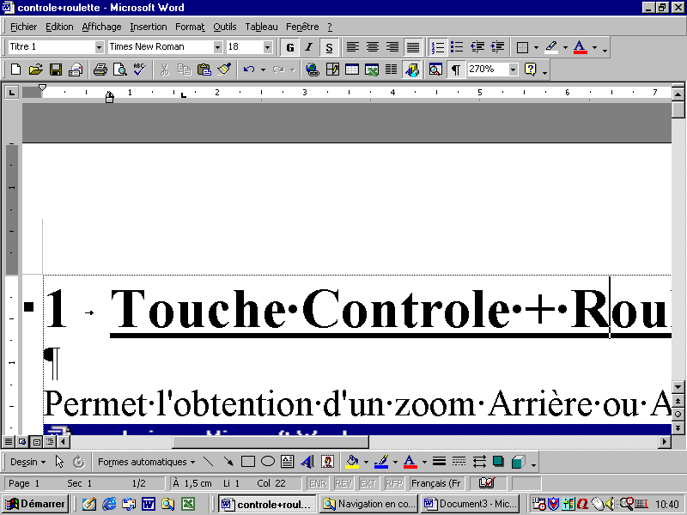Switch to Document3 in the taskbar

coord(470,504)
